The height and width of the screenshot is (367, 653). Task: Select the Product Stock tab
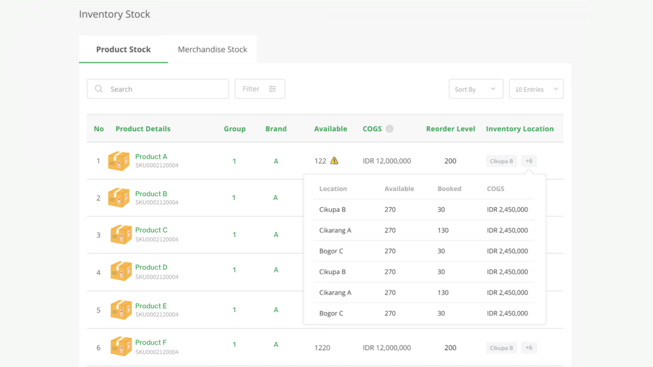click(123, 49)
